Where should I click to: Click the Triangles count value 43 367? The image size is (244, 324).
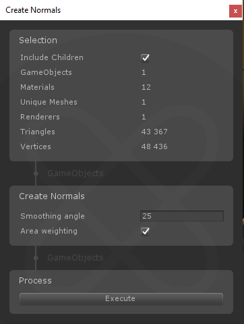pos(154,132)
